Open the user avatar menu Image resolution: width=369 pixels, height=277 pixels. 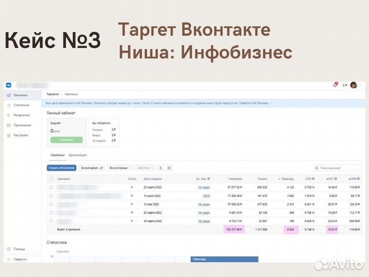coord(354,85)
